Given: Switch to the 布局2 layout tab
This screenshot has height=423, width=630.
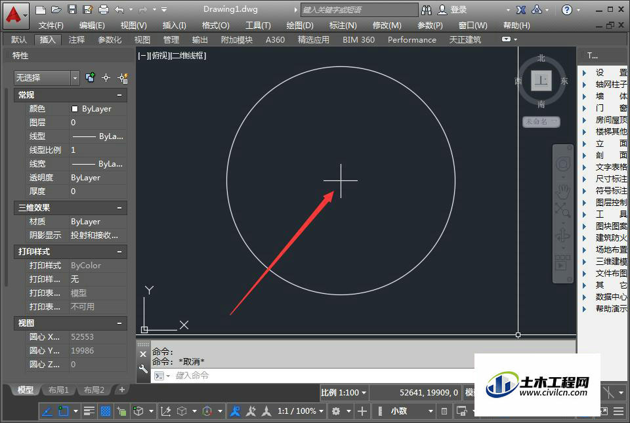Looking at the screenshot, I should pos(94,390).
